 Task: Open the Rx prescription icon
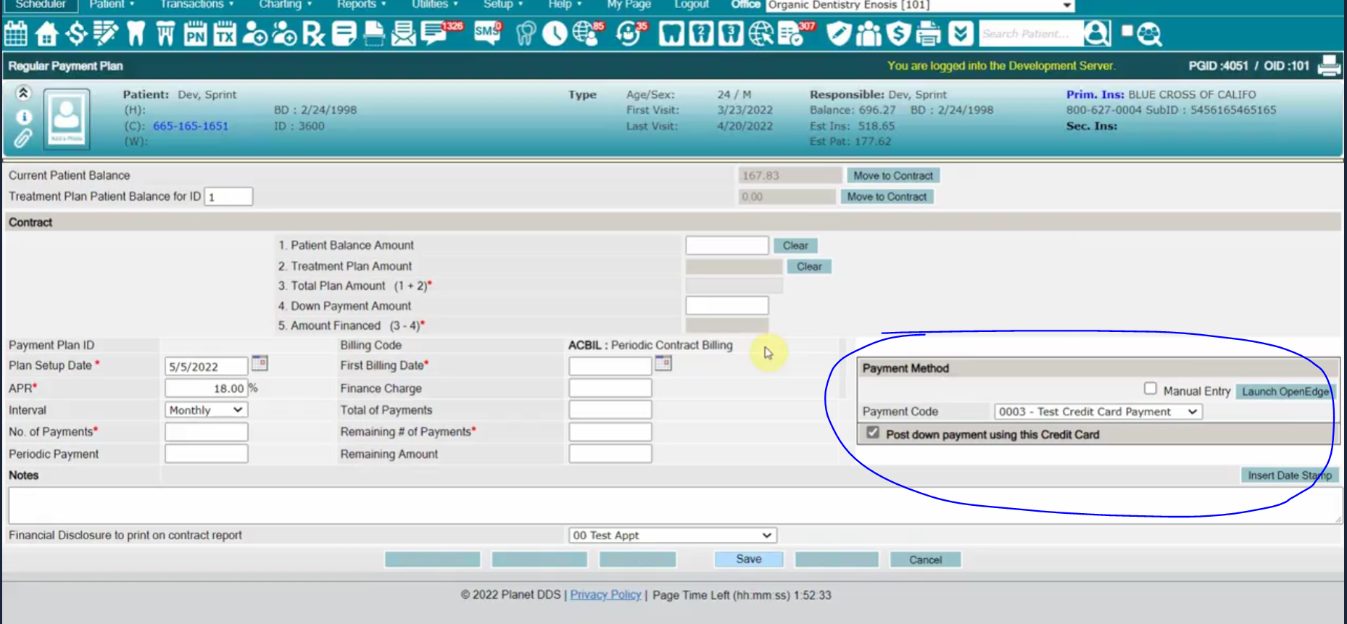coord(313,33)
